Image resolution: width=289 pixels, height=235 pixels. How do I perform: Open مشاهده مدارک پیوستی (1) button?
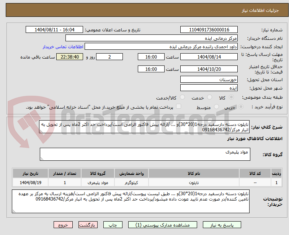pos(163,225)
